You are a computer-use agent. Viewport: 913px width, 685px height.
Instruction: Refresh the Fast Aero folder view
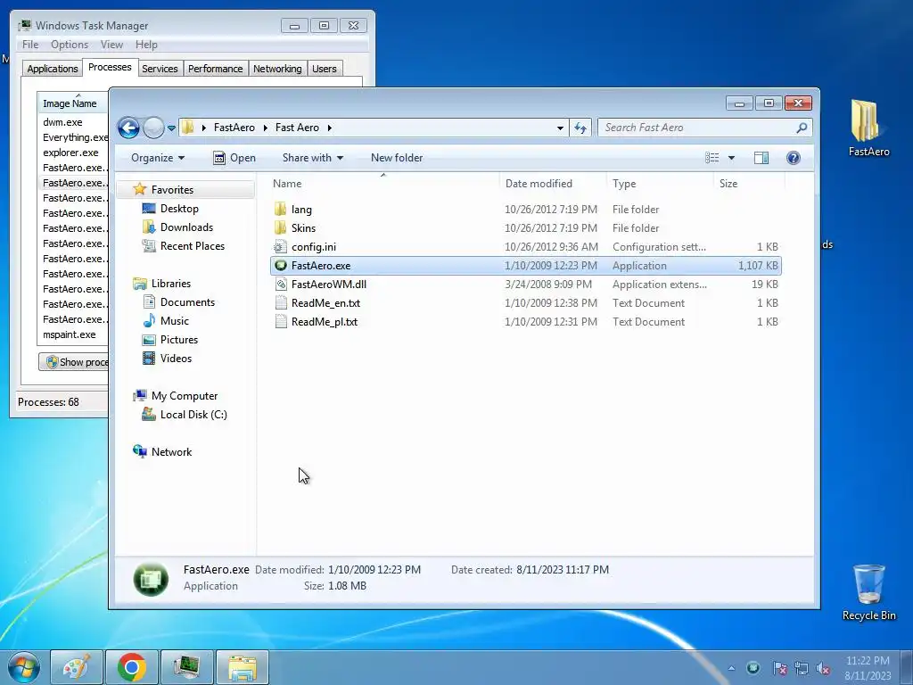pos(580,128)
